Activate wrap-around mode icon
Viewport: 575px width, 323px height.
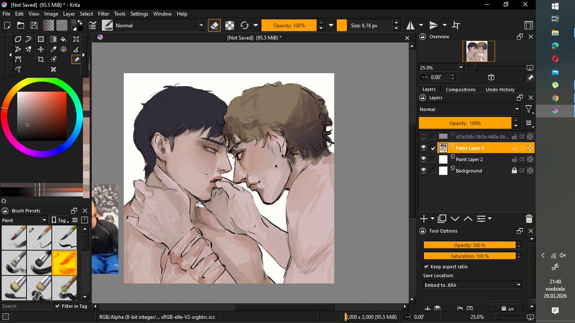point(456,25)
